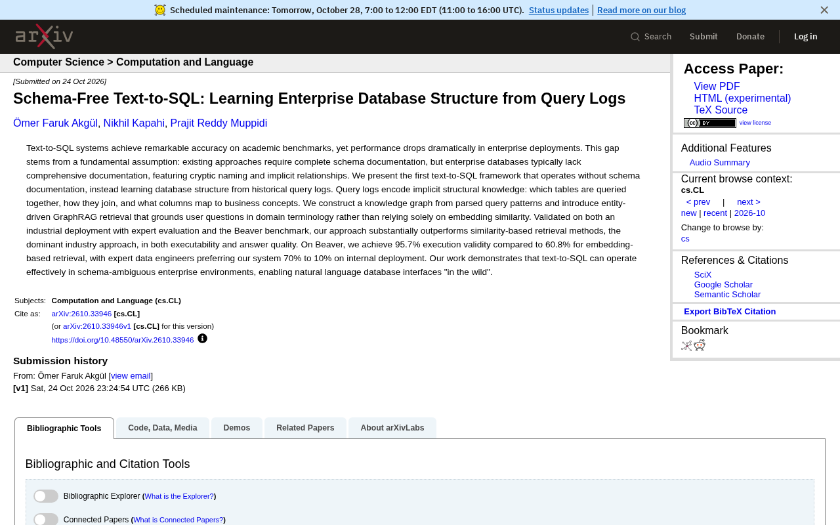Change browse context to cs

685,239
